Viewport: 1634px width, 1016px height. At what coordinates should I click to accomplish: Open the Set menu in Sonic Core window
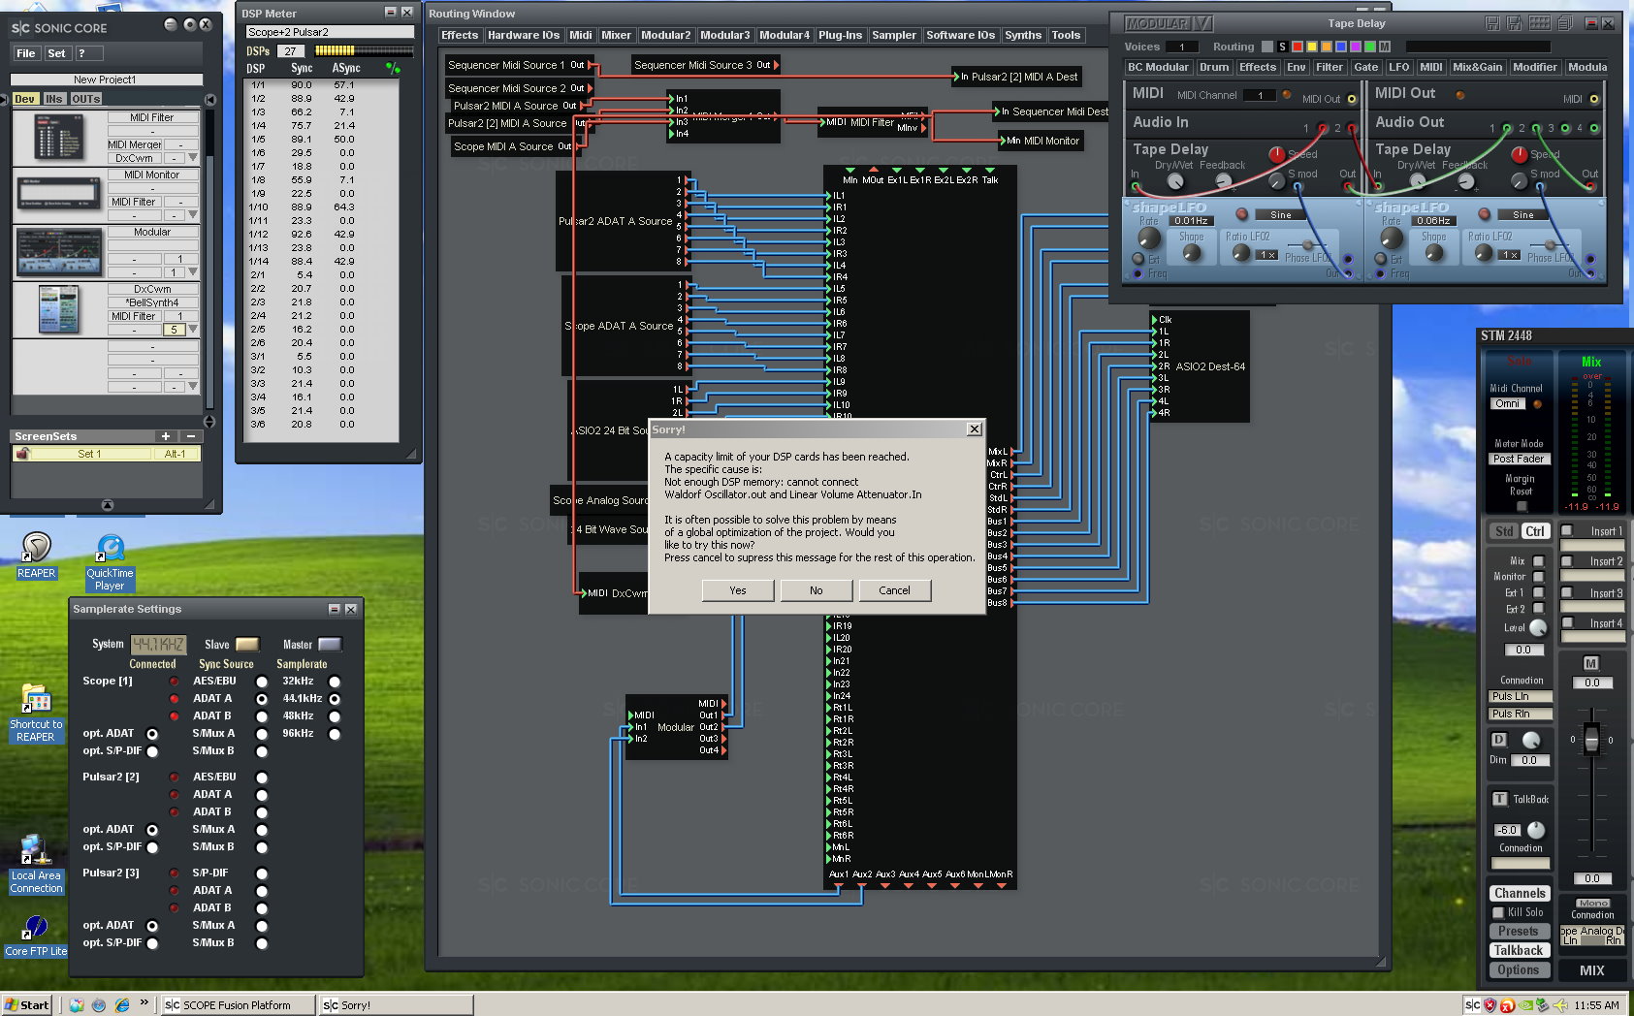(x=56, y=53)
